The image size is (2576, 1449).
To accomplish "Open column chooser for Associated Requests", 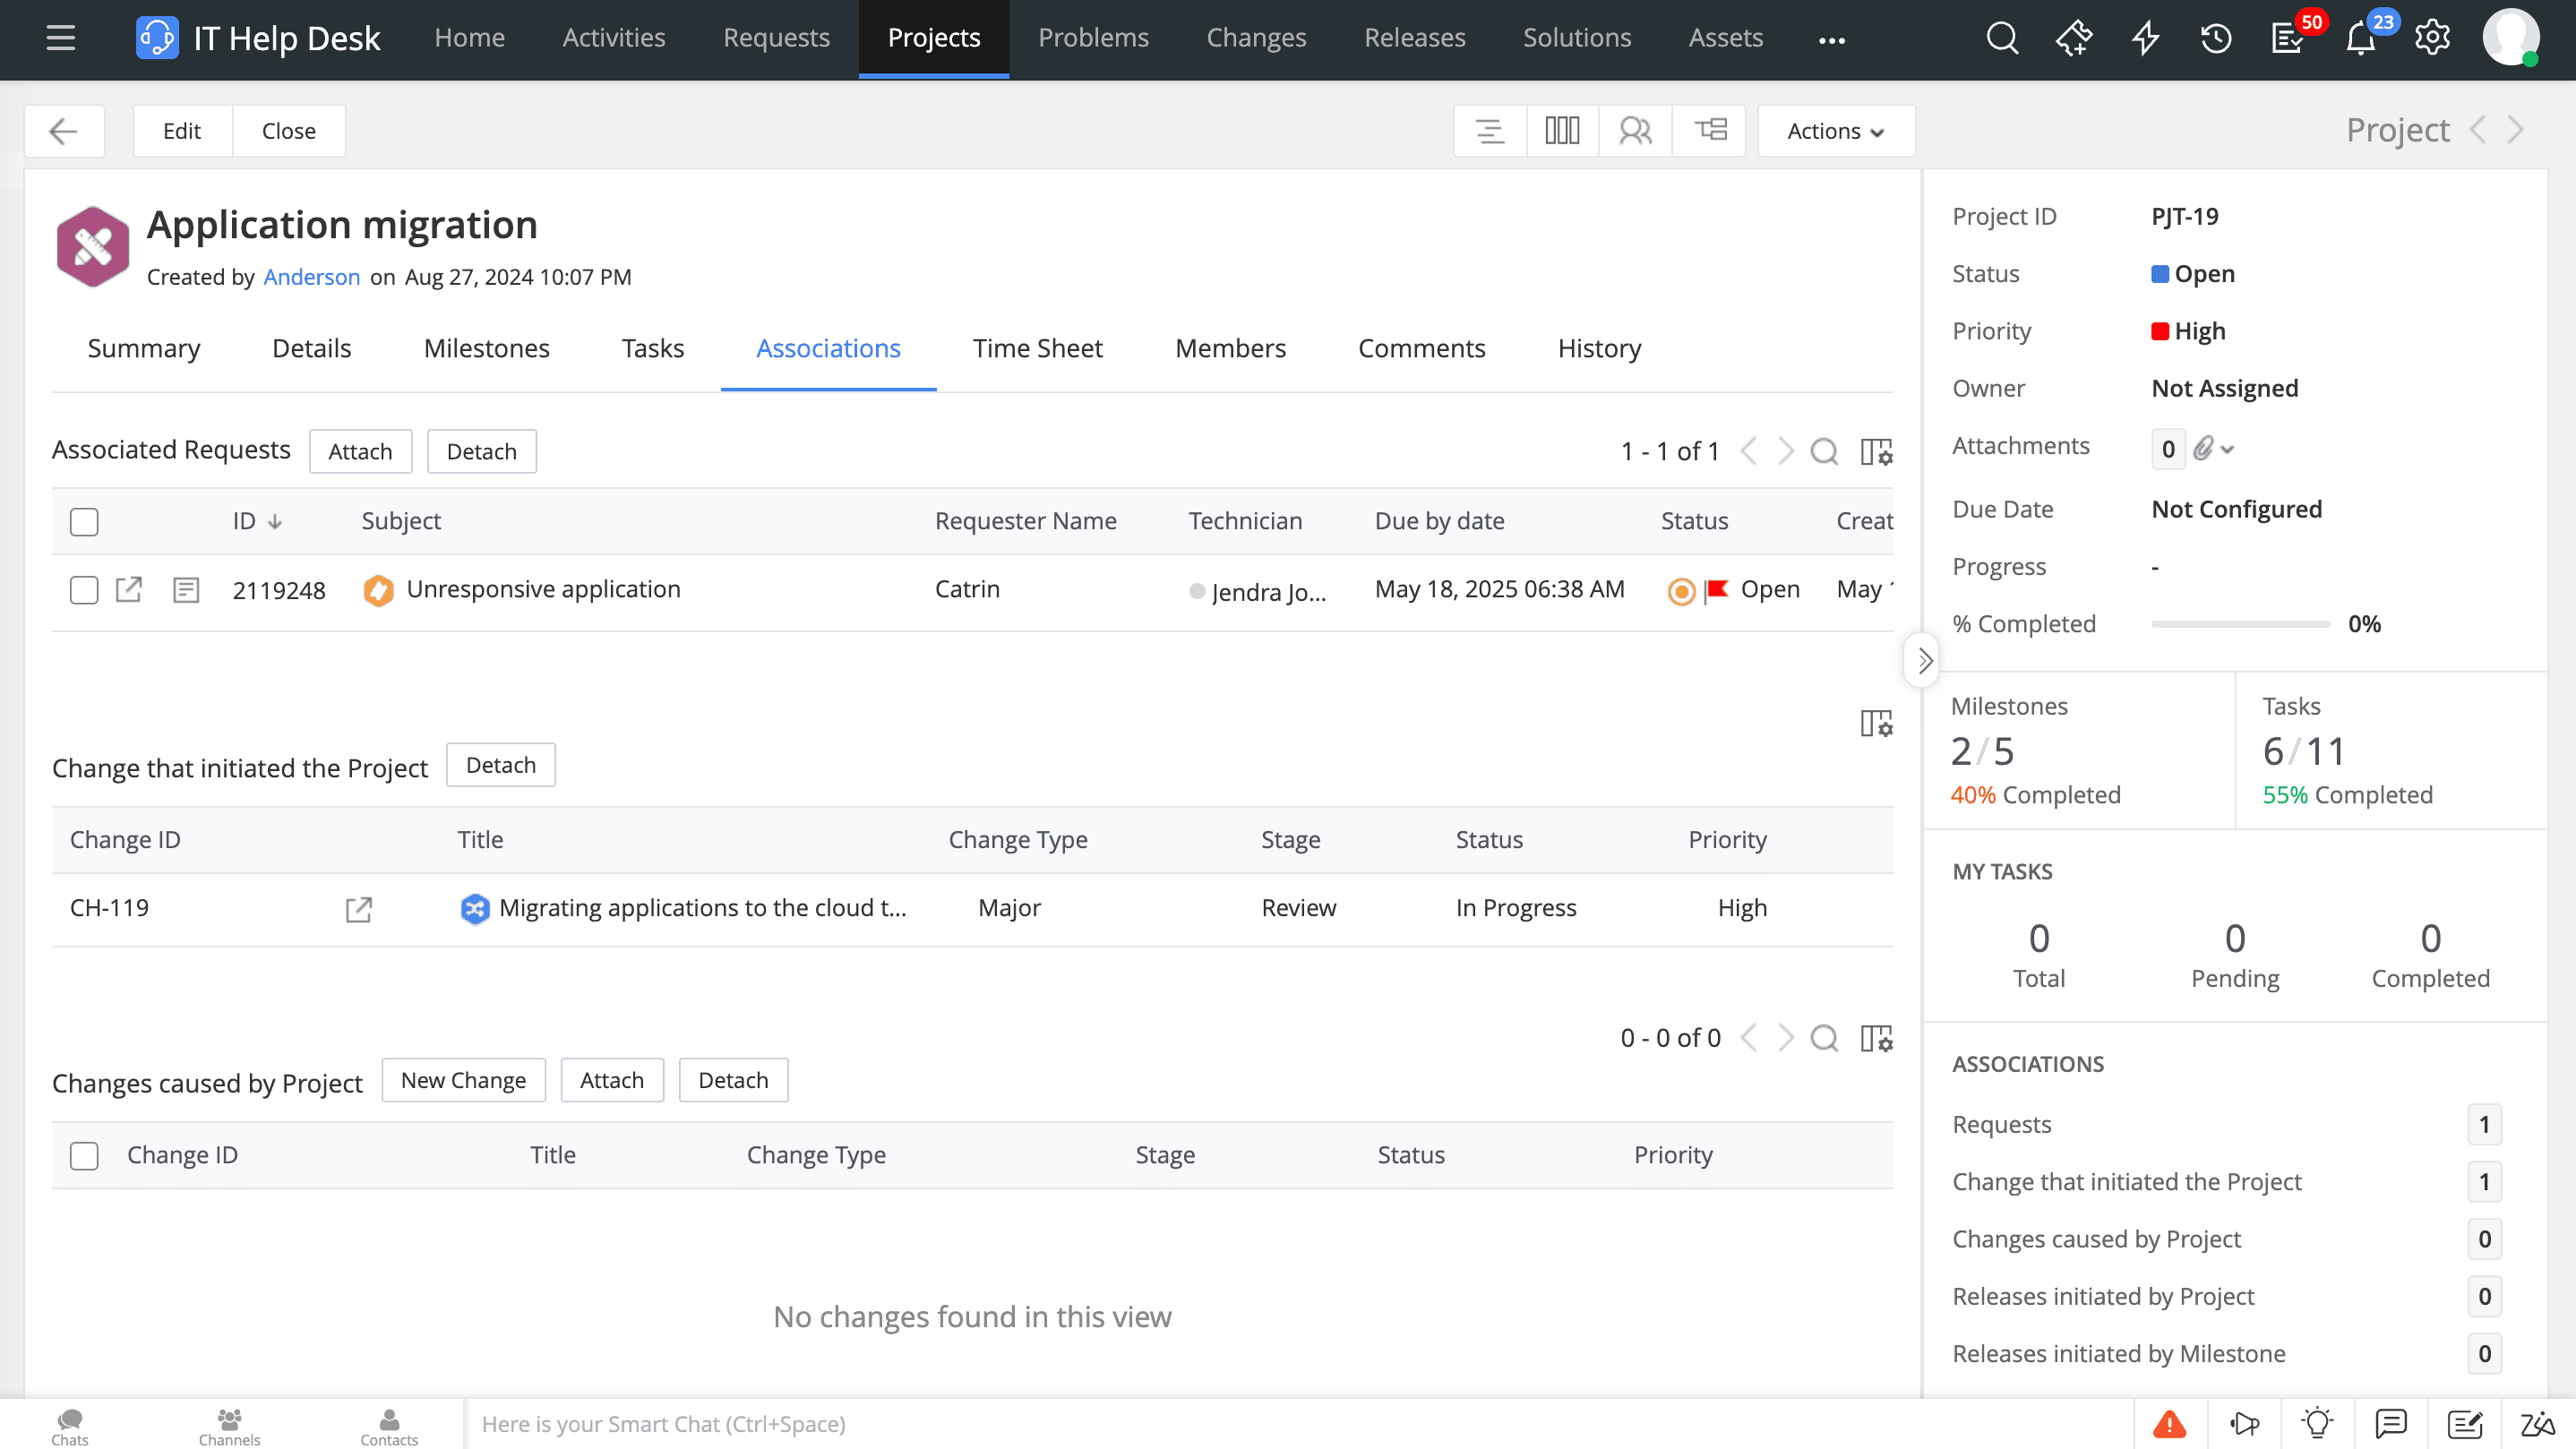I will click(1876, 452).
